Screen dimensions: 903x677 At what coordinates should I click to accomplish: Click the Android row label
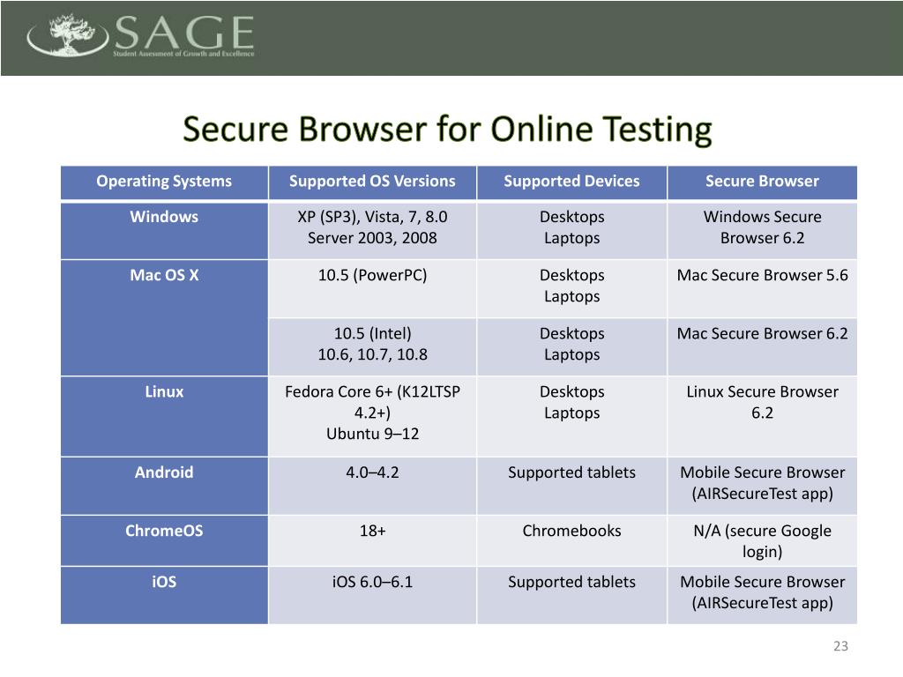point(164,486)
